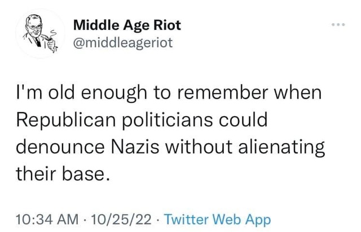Open the Middle Age Riot display name
The image size is (361, 232).
tap(127, 25)
